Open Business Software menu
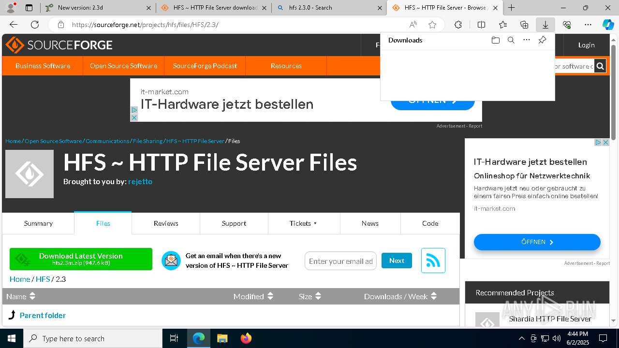The image size is (619, 348). pyautogui.click(x=43, y=66)
